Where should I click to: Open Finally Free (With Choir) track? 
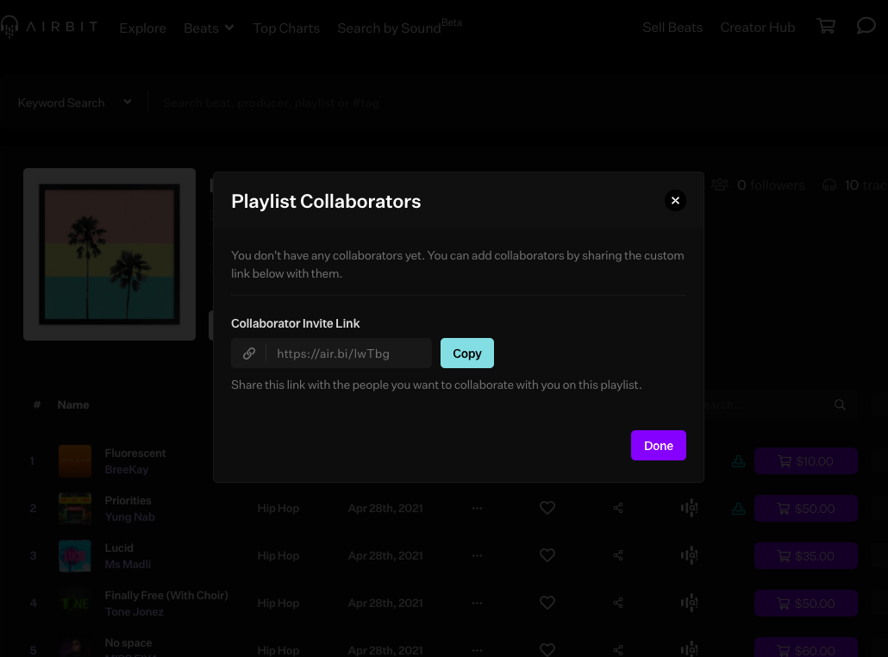(166, 595)
